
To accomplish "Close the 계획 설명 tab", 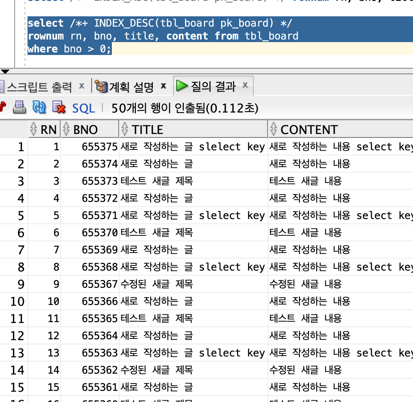I will (x=163, y=86).
